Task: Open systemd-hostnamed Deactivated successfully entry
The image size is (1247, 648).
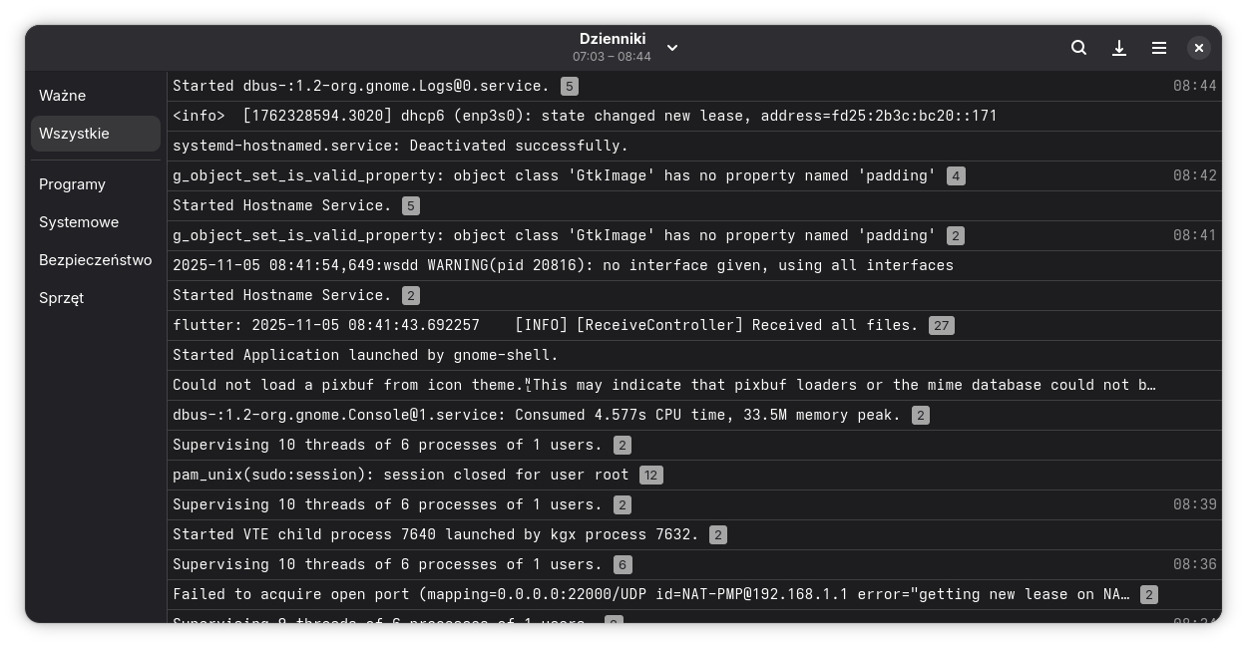Action: tap(400, 146)
